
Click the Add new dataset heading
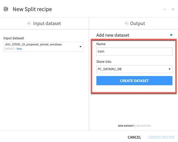pos(113,35)
